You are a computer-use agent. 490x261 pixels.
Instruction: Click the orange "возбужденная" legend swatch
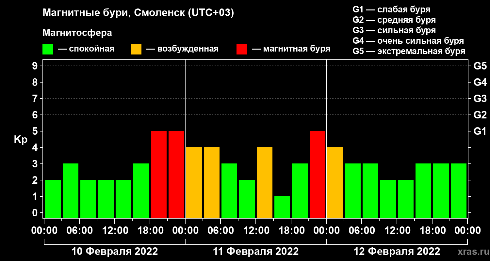tap(136, 49)
